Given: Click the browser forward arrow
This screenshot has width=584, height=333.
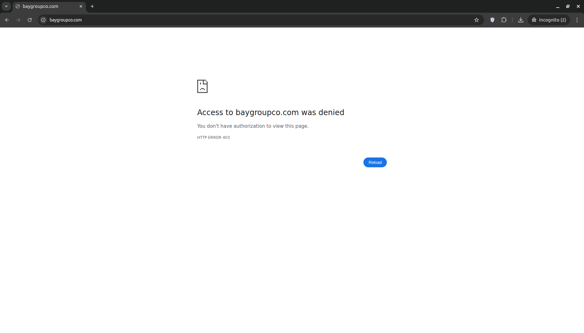Looking at the screenshot, I should pos(18,20).
